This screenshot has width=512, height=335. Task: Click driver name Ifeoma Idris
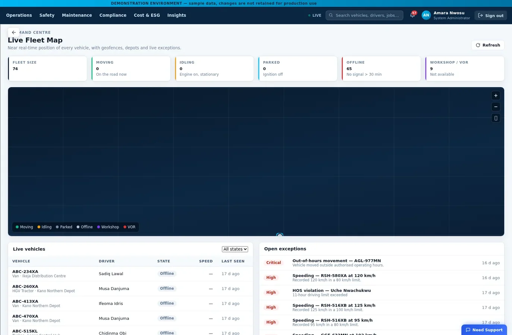(x=111, y=303)
